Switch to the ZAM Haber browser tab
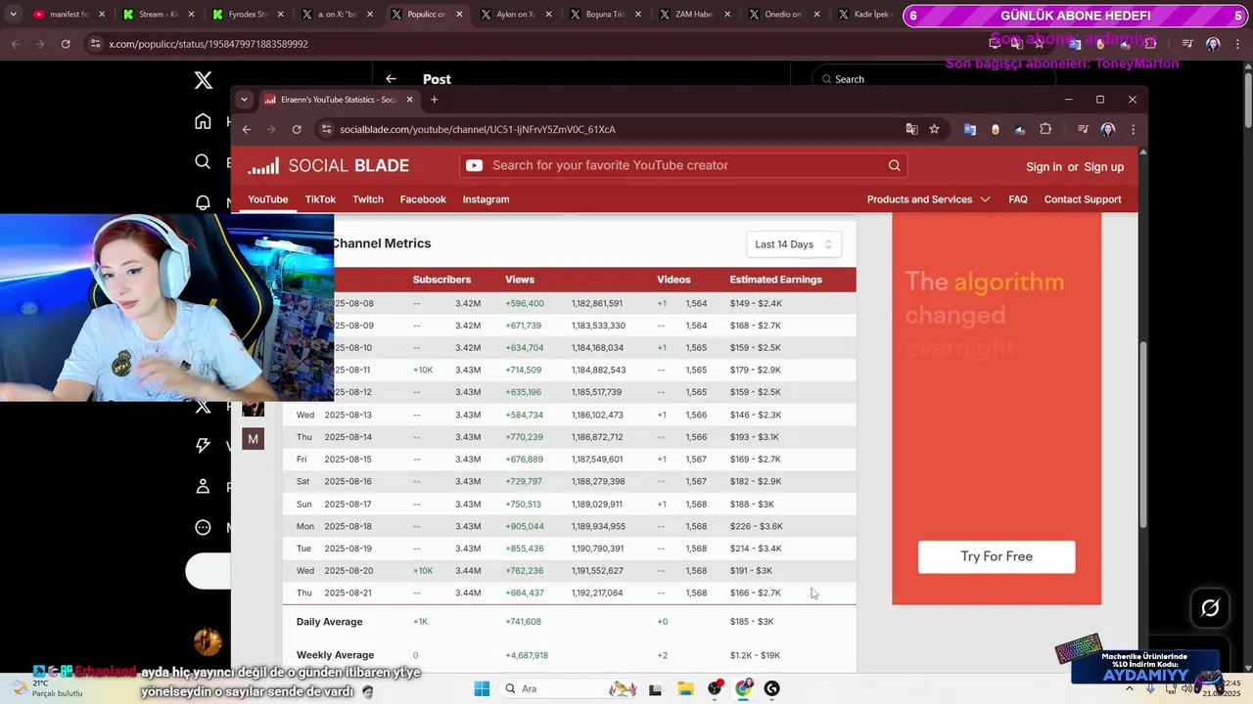 coord(693,15)
